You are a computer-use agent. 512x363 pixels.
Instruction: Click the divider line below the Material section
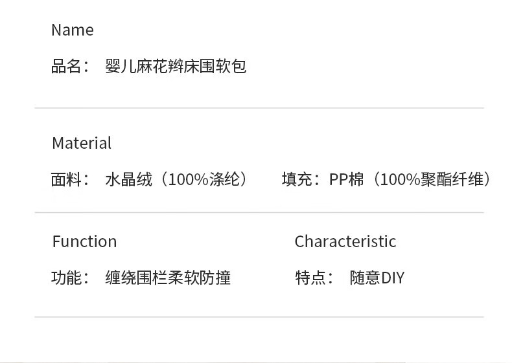pos(259,213)
